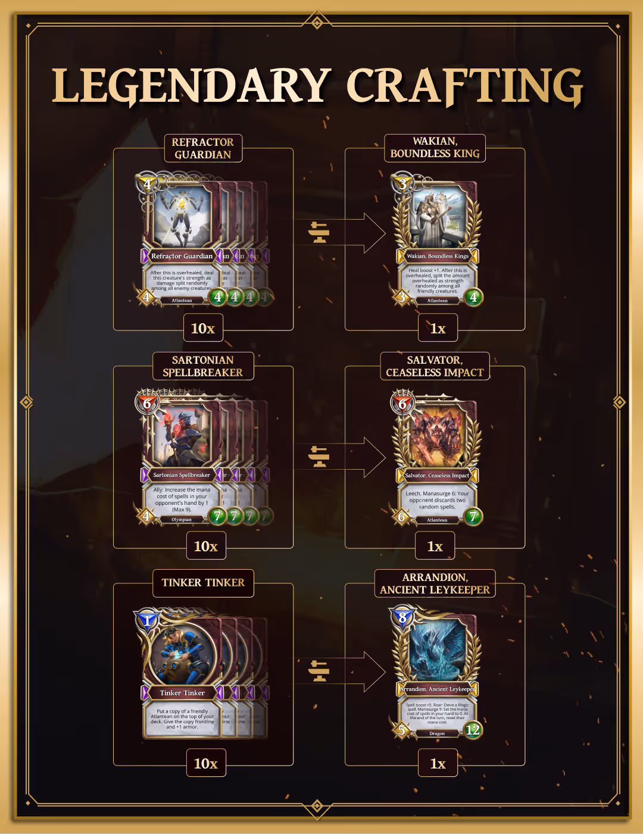Click the gold diamond ornament at top center border
This screenshot has width=643, height=834.
[317, 23]
